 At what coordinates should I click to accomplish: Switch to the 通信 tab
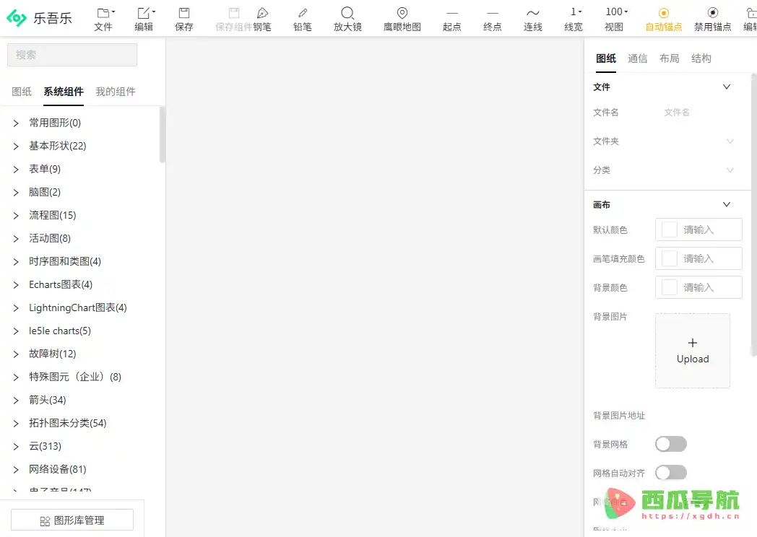click(x=637, y=59)
